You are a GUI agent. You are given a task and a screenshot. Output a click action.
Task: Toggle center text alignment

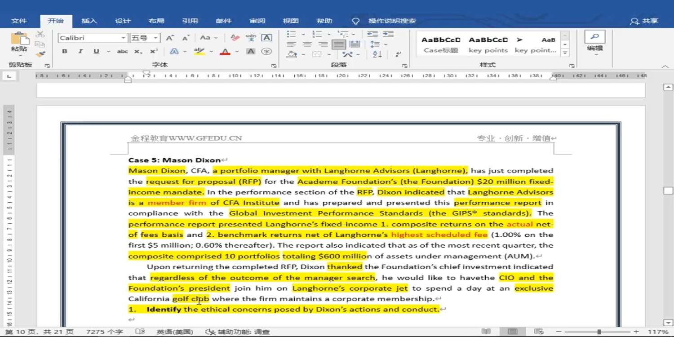pos(307,44)
